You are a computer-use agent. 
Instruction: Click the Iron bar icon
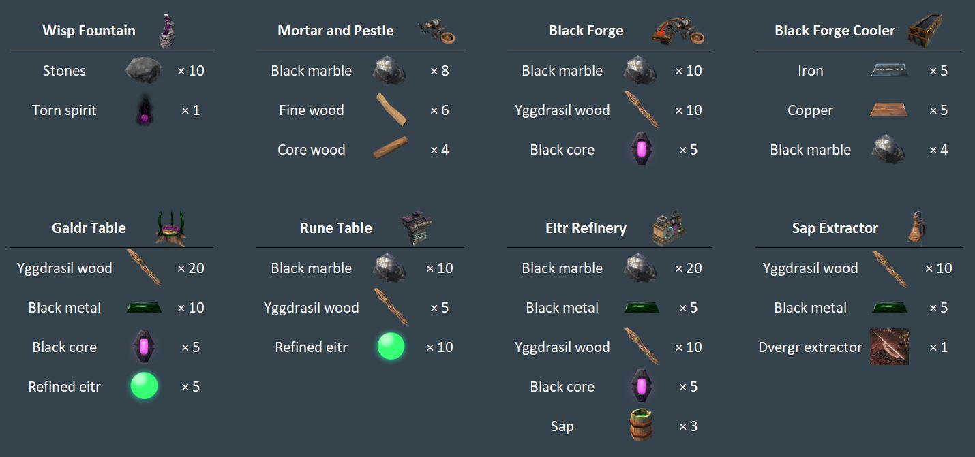point(888,70)
